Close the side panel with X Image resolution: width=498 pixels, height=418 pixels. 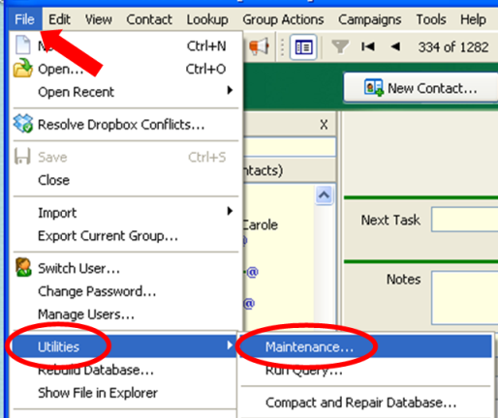click(x=324, y=125)
